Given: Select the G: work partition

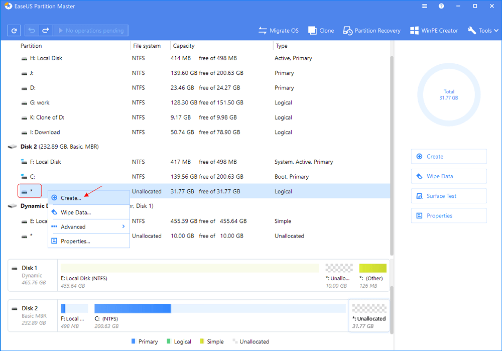Looking at the screenshot, I should click(x=195, y=102).
